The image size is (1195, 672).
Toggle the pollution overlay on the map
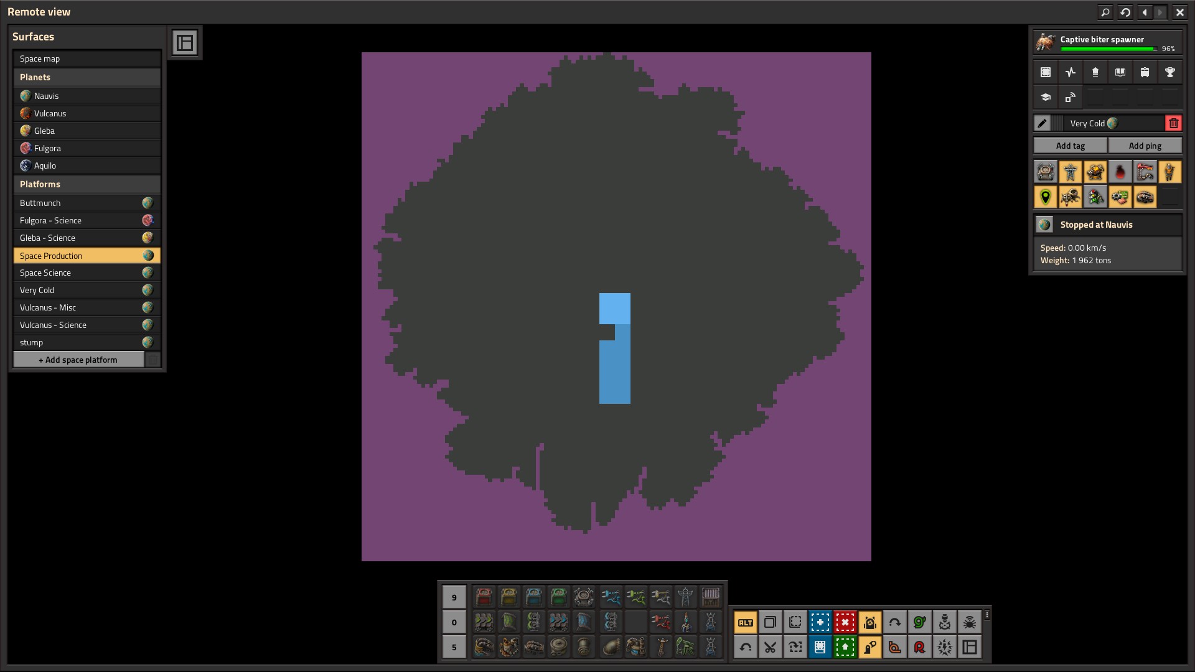click(1120, 172)
